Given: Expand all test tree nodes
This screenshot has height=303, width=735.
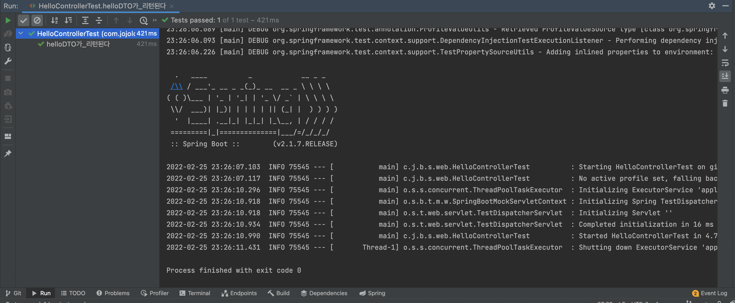Looking at the screenshot, I should 85,20.
